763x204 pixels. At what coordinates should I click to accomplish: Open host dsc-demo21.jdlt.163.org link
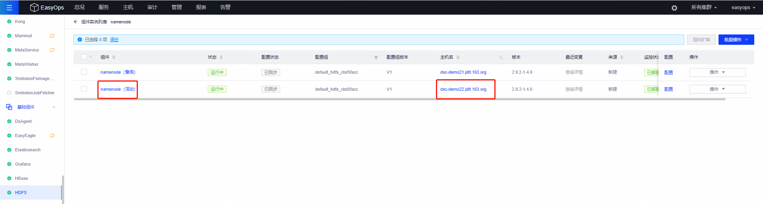coord(463,72)
